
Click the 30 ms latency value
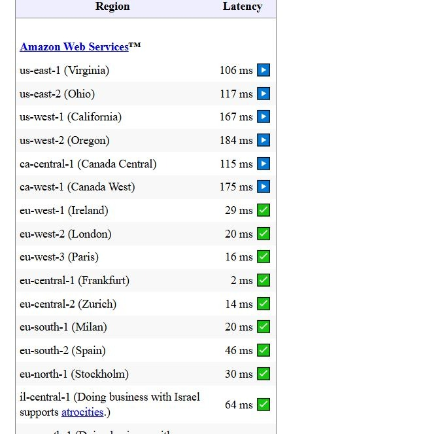239,374
